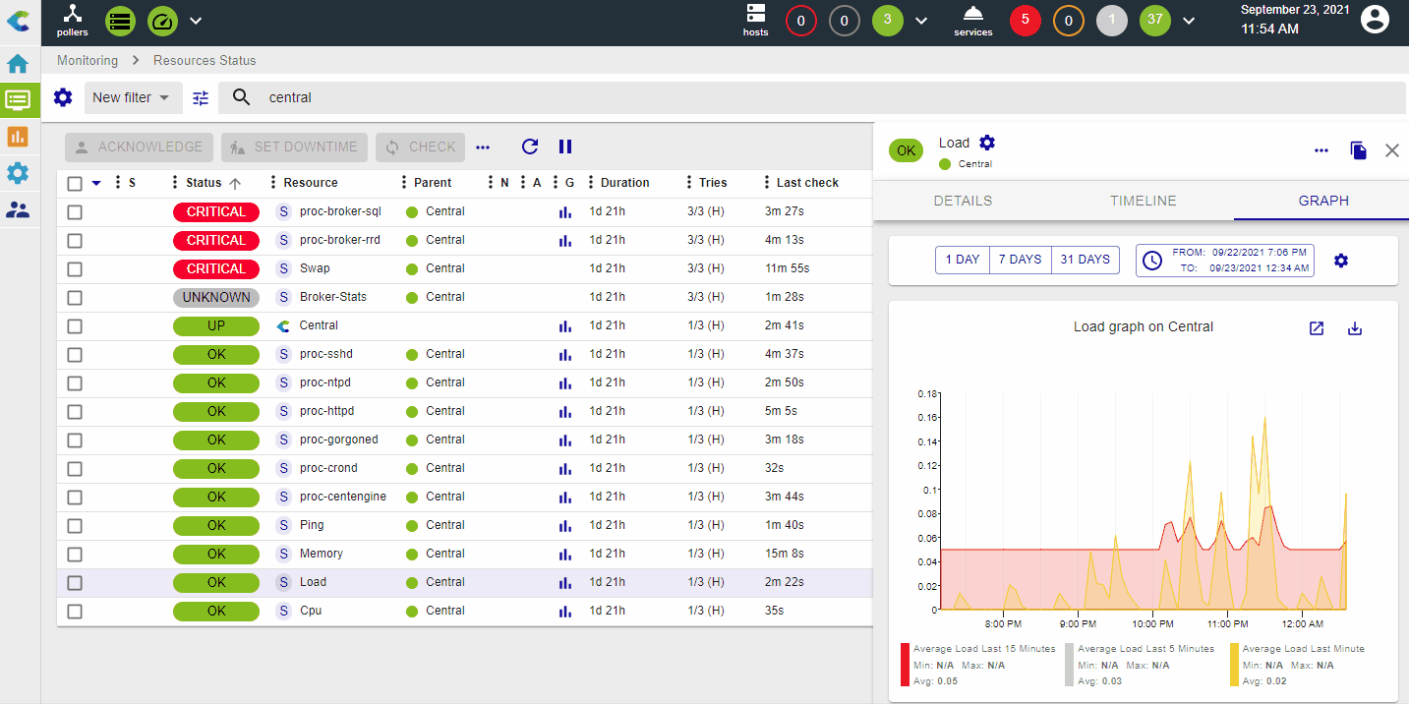Expand the hosts status dropdown chevron
This screenshot has width=1409, height=704.
click(x=921, y=21)
